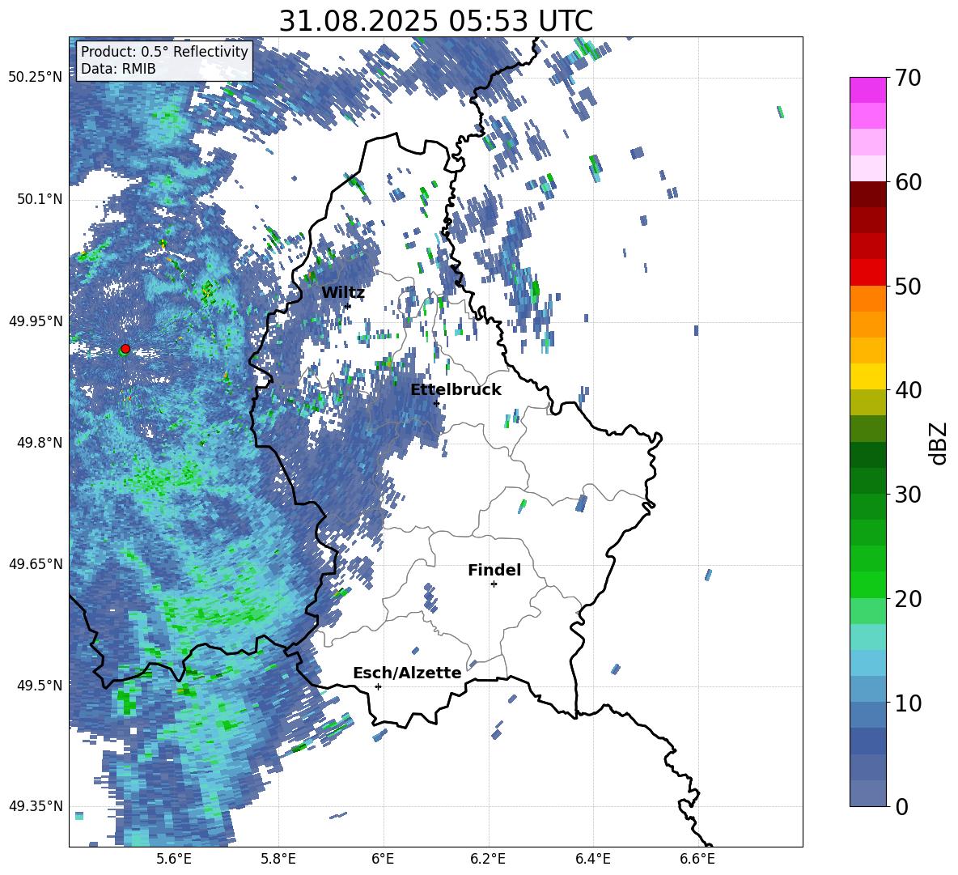Image resolution: width=958 pixels, height=875 pixels.
Task: Click the 60 tick on colorbar
Action: (909, 181)
